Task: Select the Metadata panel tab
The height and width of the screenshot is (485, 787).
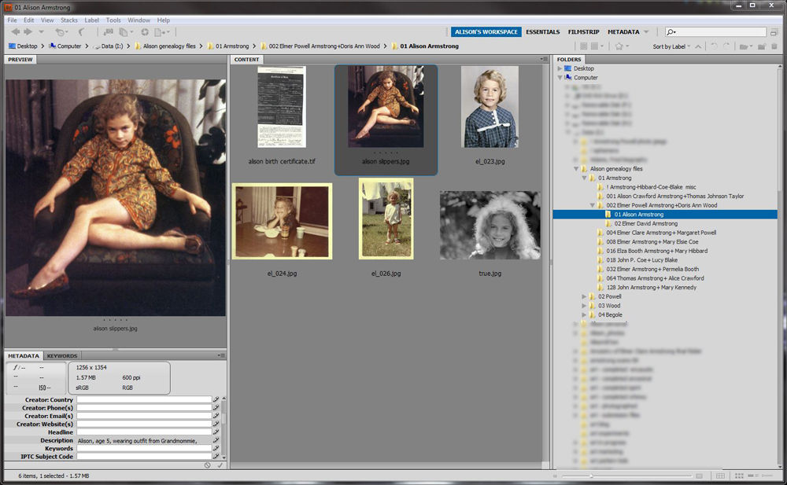Action: (24, 355)
